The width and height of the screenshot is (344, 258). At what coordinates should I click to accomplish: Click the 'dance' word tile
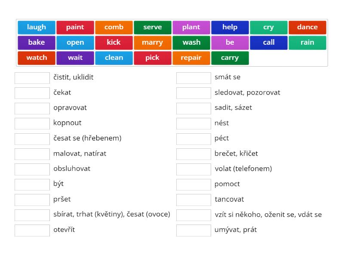307,27
